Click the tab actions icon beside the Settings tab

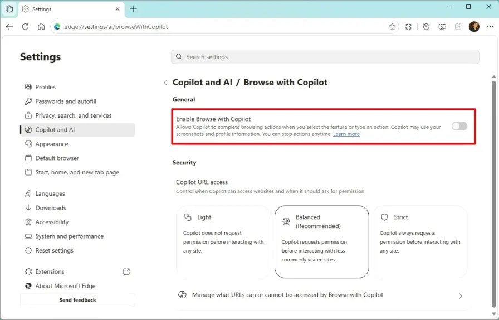pyautogui.click(x=9, y=9)
